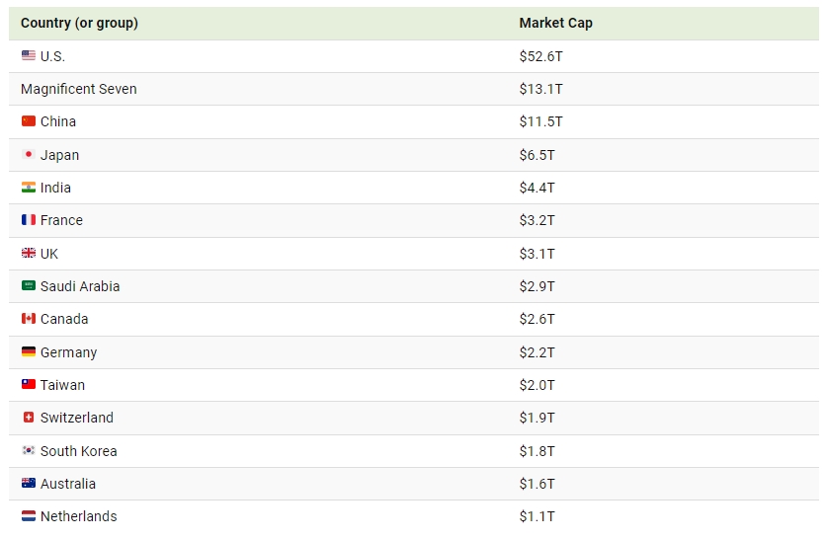Click the "Market Cap" column header
The width and height of the screenshot is (829, 539).
pyautogui.click(x=555, y=23)
